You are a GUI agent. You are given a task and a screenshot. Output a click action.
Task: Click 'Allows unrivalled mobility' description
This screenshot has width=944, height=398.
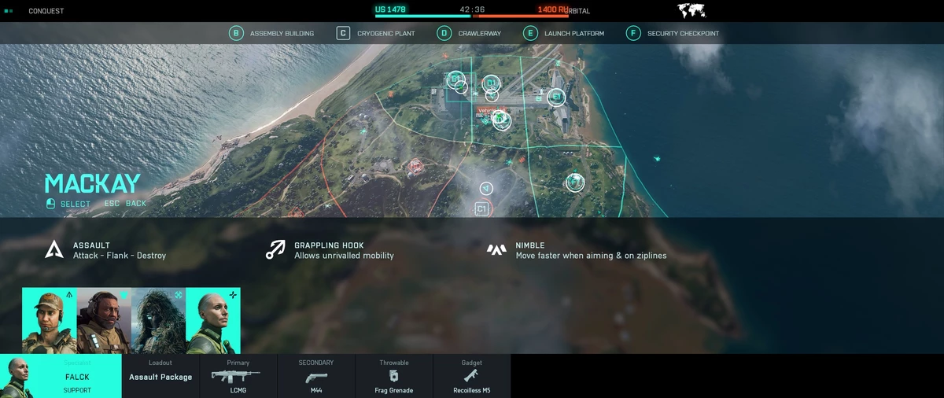[x=344, y=256]
